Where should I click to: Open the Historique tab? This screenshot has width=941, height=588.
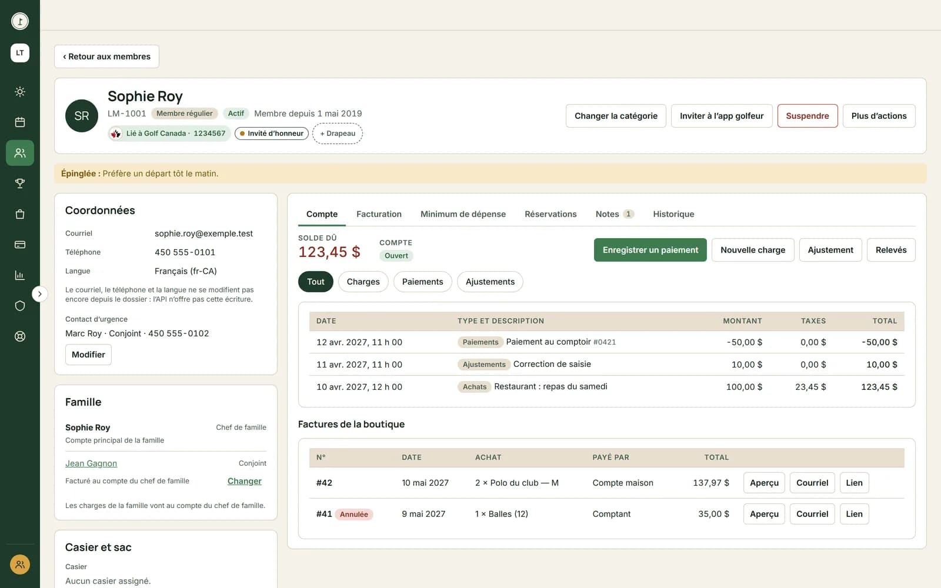point(673,214)
